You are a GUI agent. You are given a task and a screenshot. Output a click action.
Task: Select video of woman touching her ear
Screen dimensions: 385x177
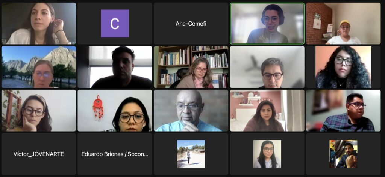click(x=39, y=24)
